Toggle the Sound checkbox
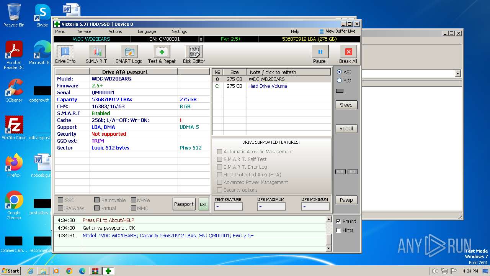Viewport: 490px width, 276px height. [338, 221]
